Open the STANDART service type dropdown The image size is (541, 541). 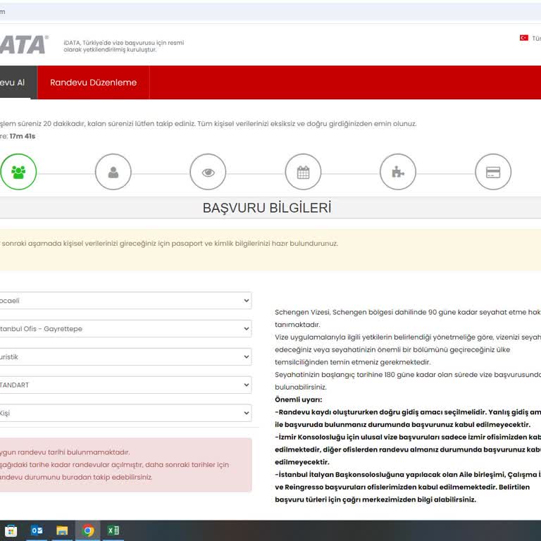(x=125, y=385)
